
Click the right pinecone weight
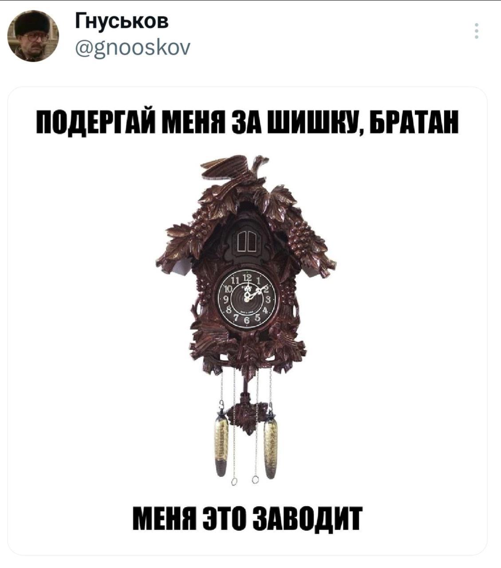click(x=270, y=445)
